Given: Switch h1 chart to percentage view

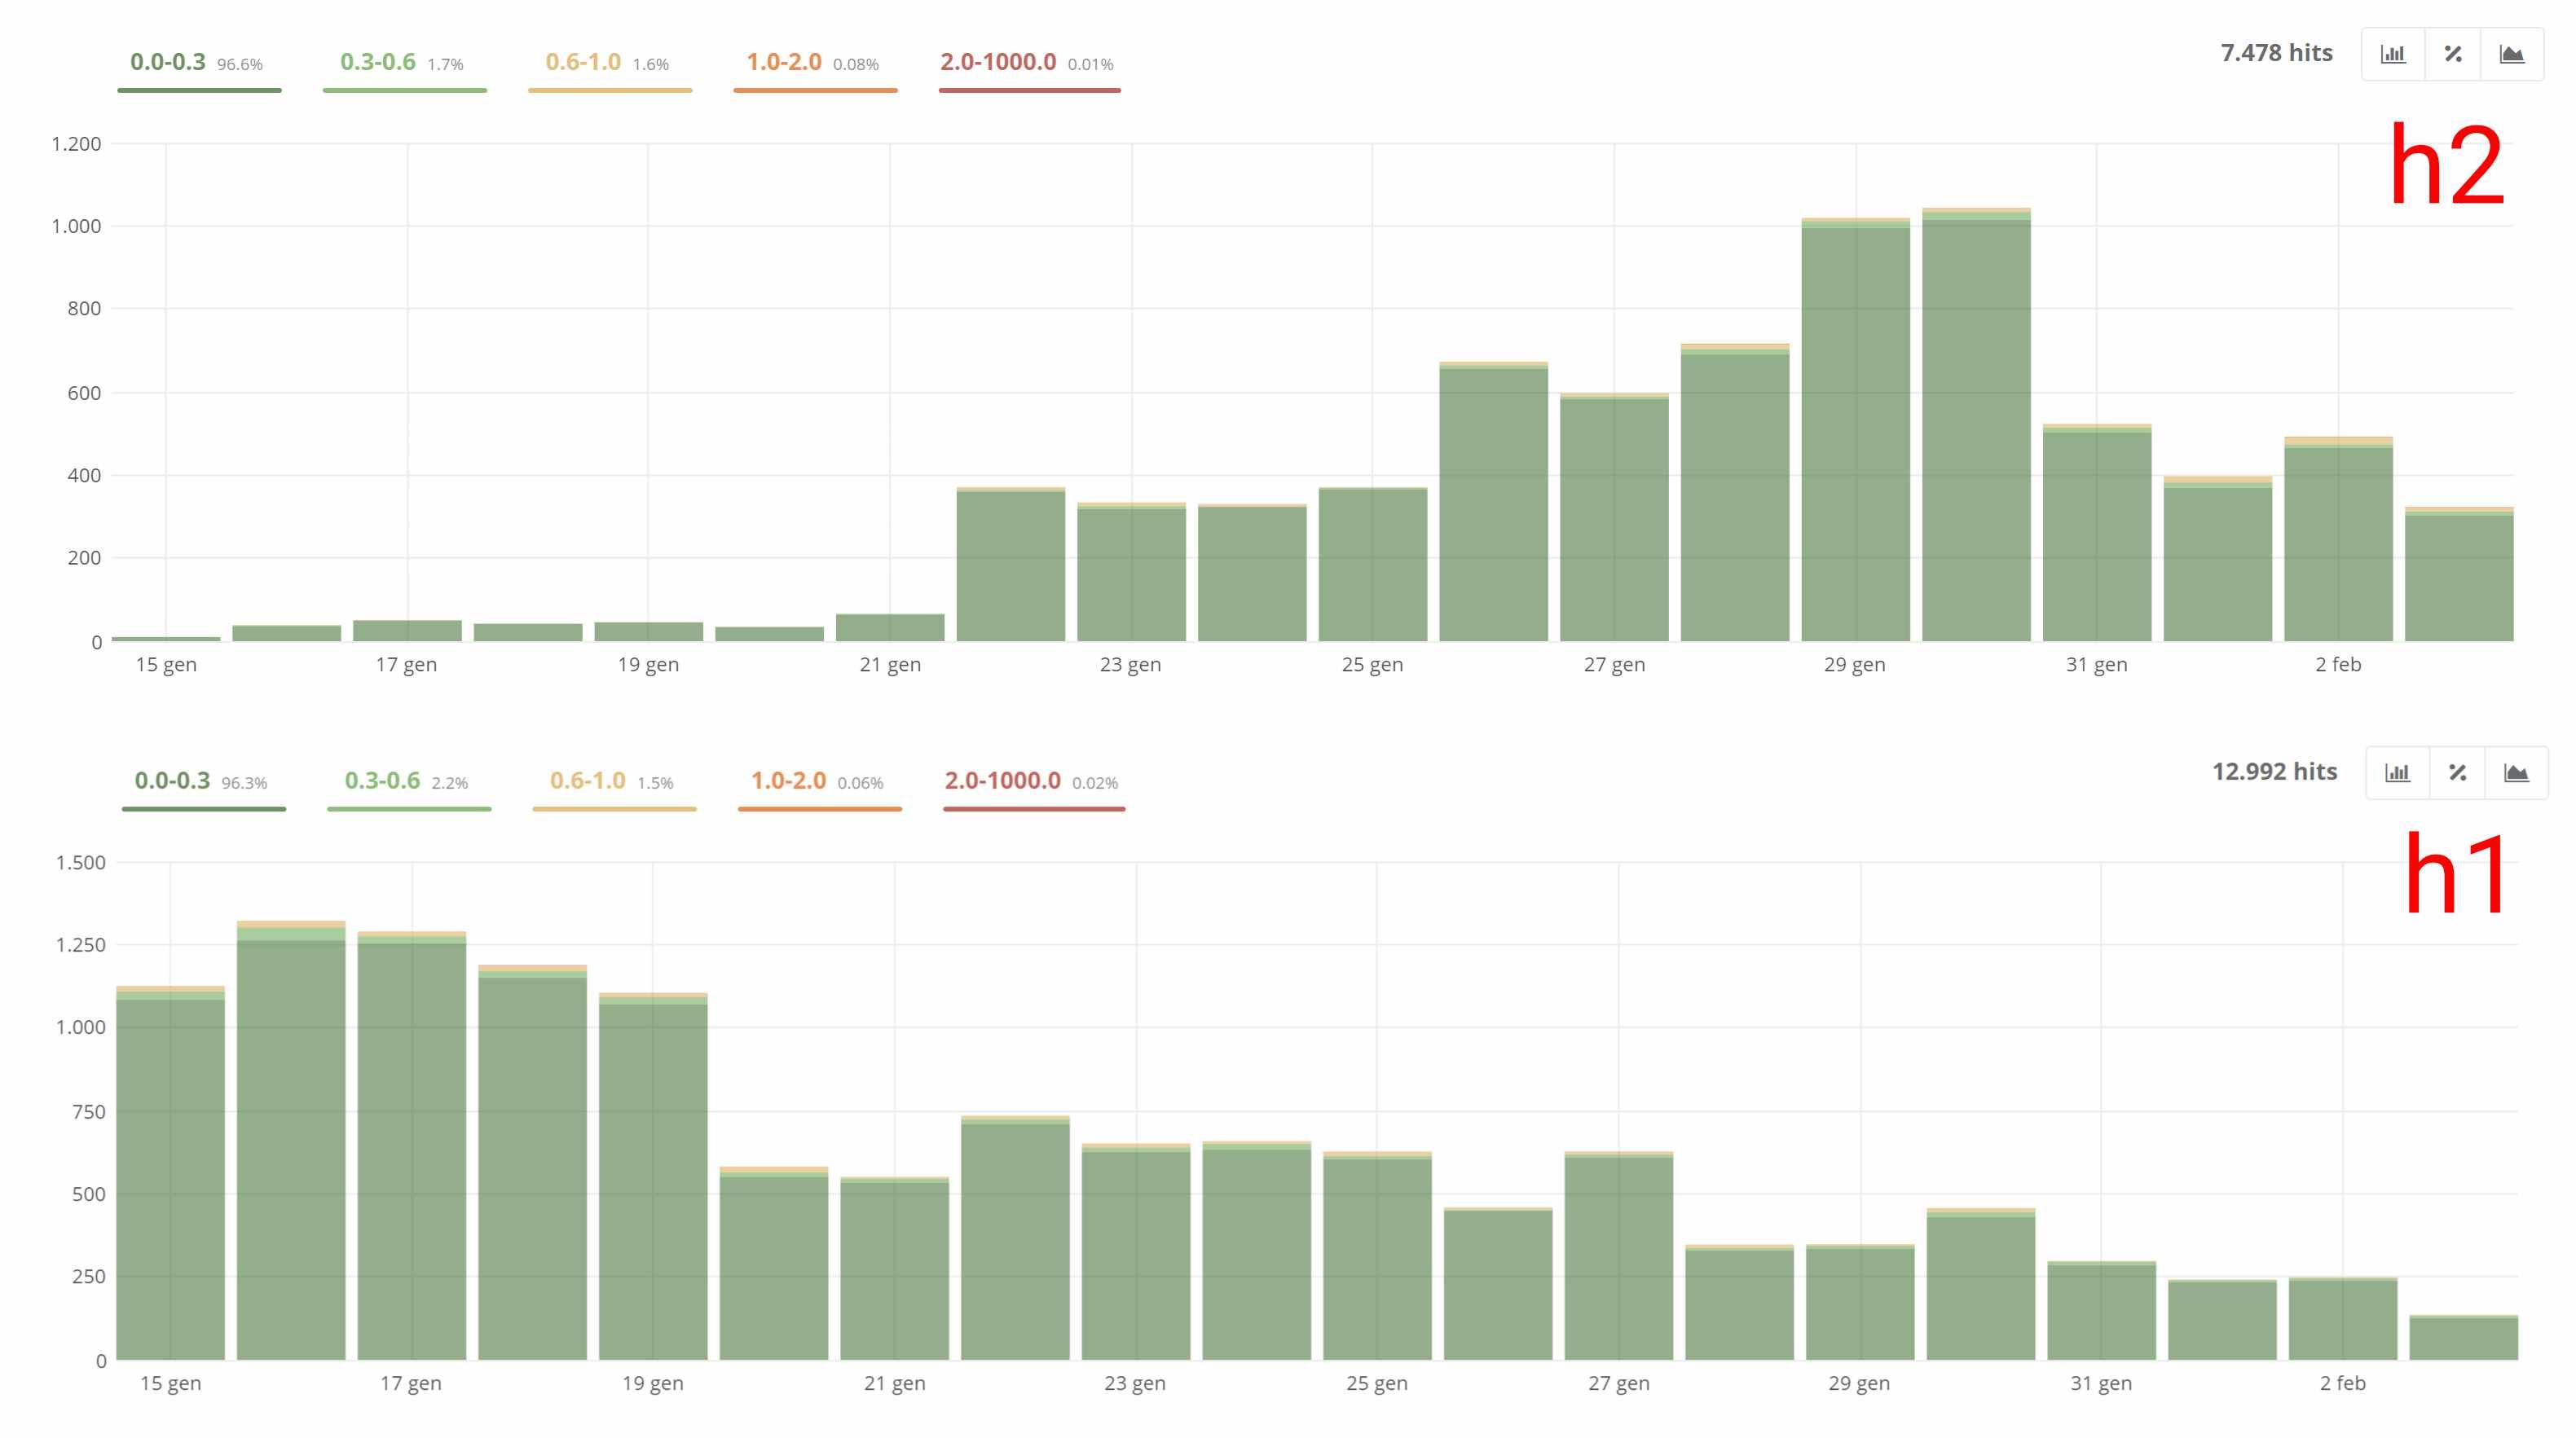Looking at the screenshot, I should (x=2457, y=773).
